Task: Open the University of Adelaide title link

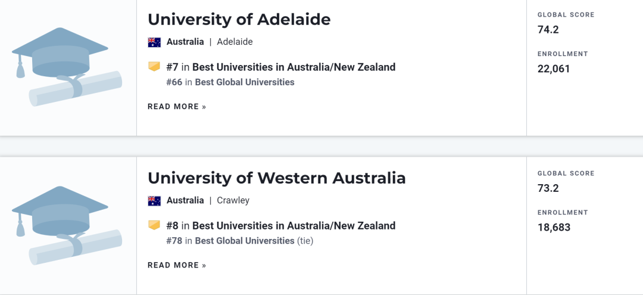Action: tap(239, 19)
